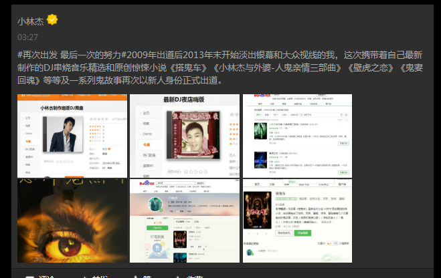This screenshot has height=278, width=441.
Task: Click the 《壁虎之恋》 title in the post
Action: coord(370,67)
